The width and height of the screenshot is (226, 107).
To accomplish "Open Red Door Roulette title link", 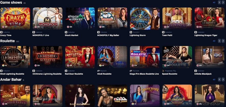I will (x=74, y=74).
